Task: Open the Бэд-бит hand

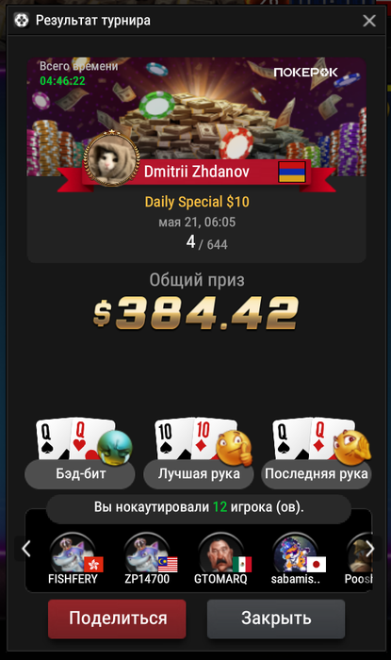Action: 80,474
